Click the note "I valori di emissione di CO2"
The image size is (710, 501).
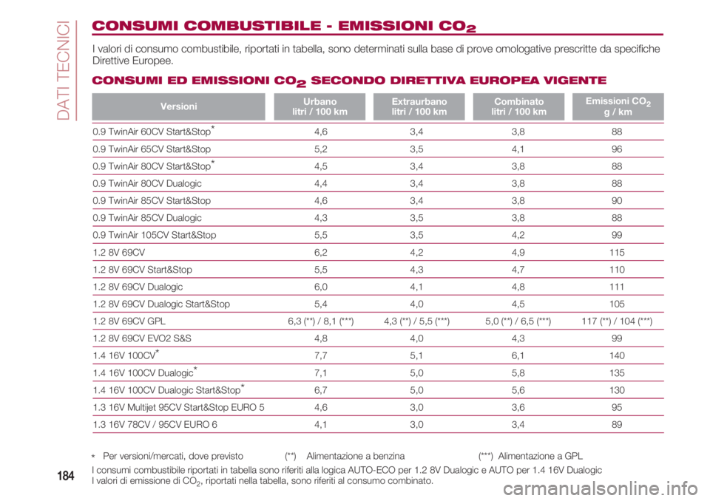click(263, 481)
